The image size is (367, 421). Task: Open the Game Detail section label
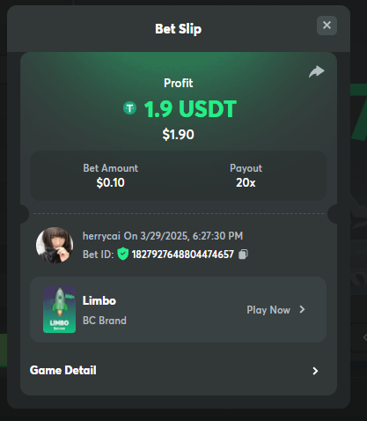click(x=63, y=370)
